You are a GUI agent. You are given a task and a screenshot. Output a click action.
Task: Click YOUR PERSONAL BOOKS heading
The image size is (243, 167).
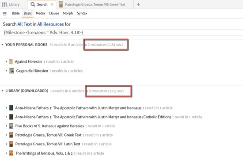coord(27,45)
